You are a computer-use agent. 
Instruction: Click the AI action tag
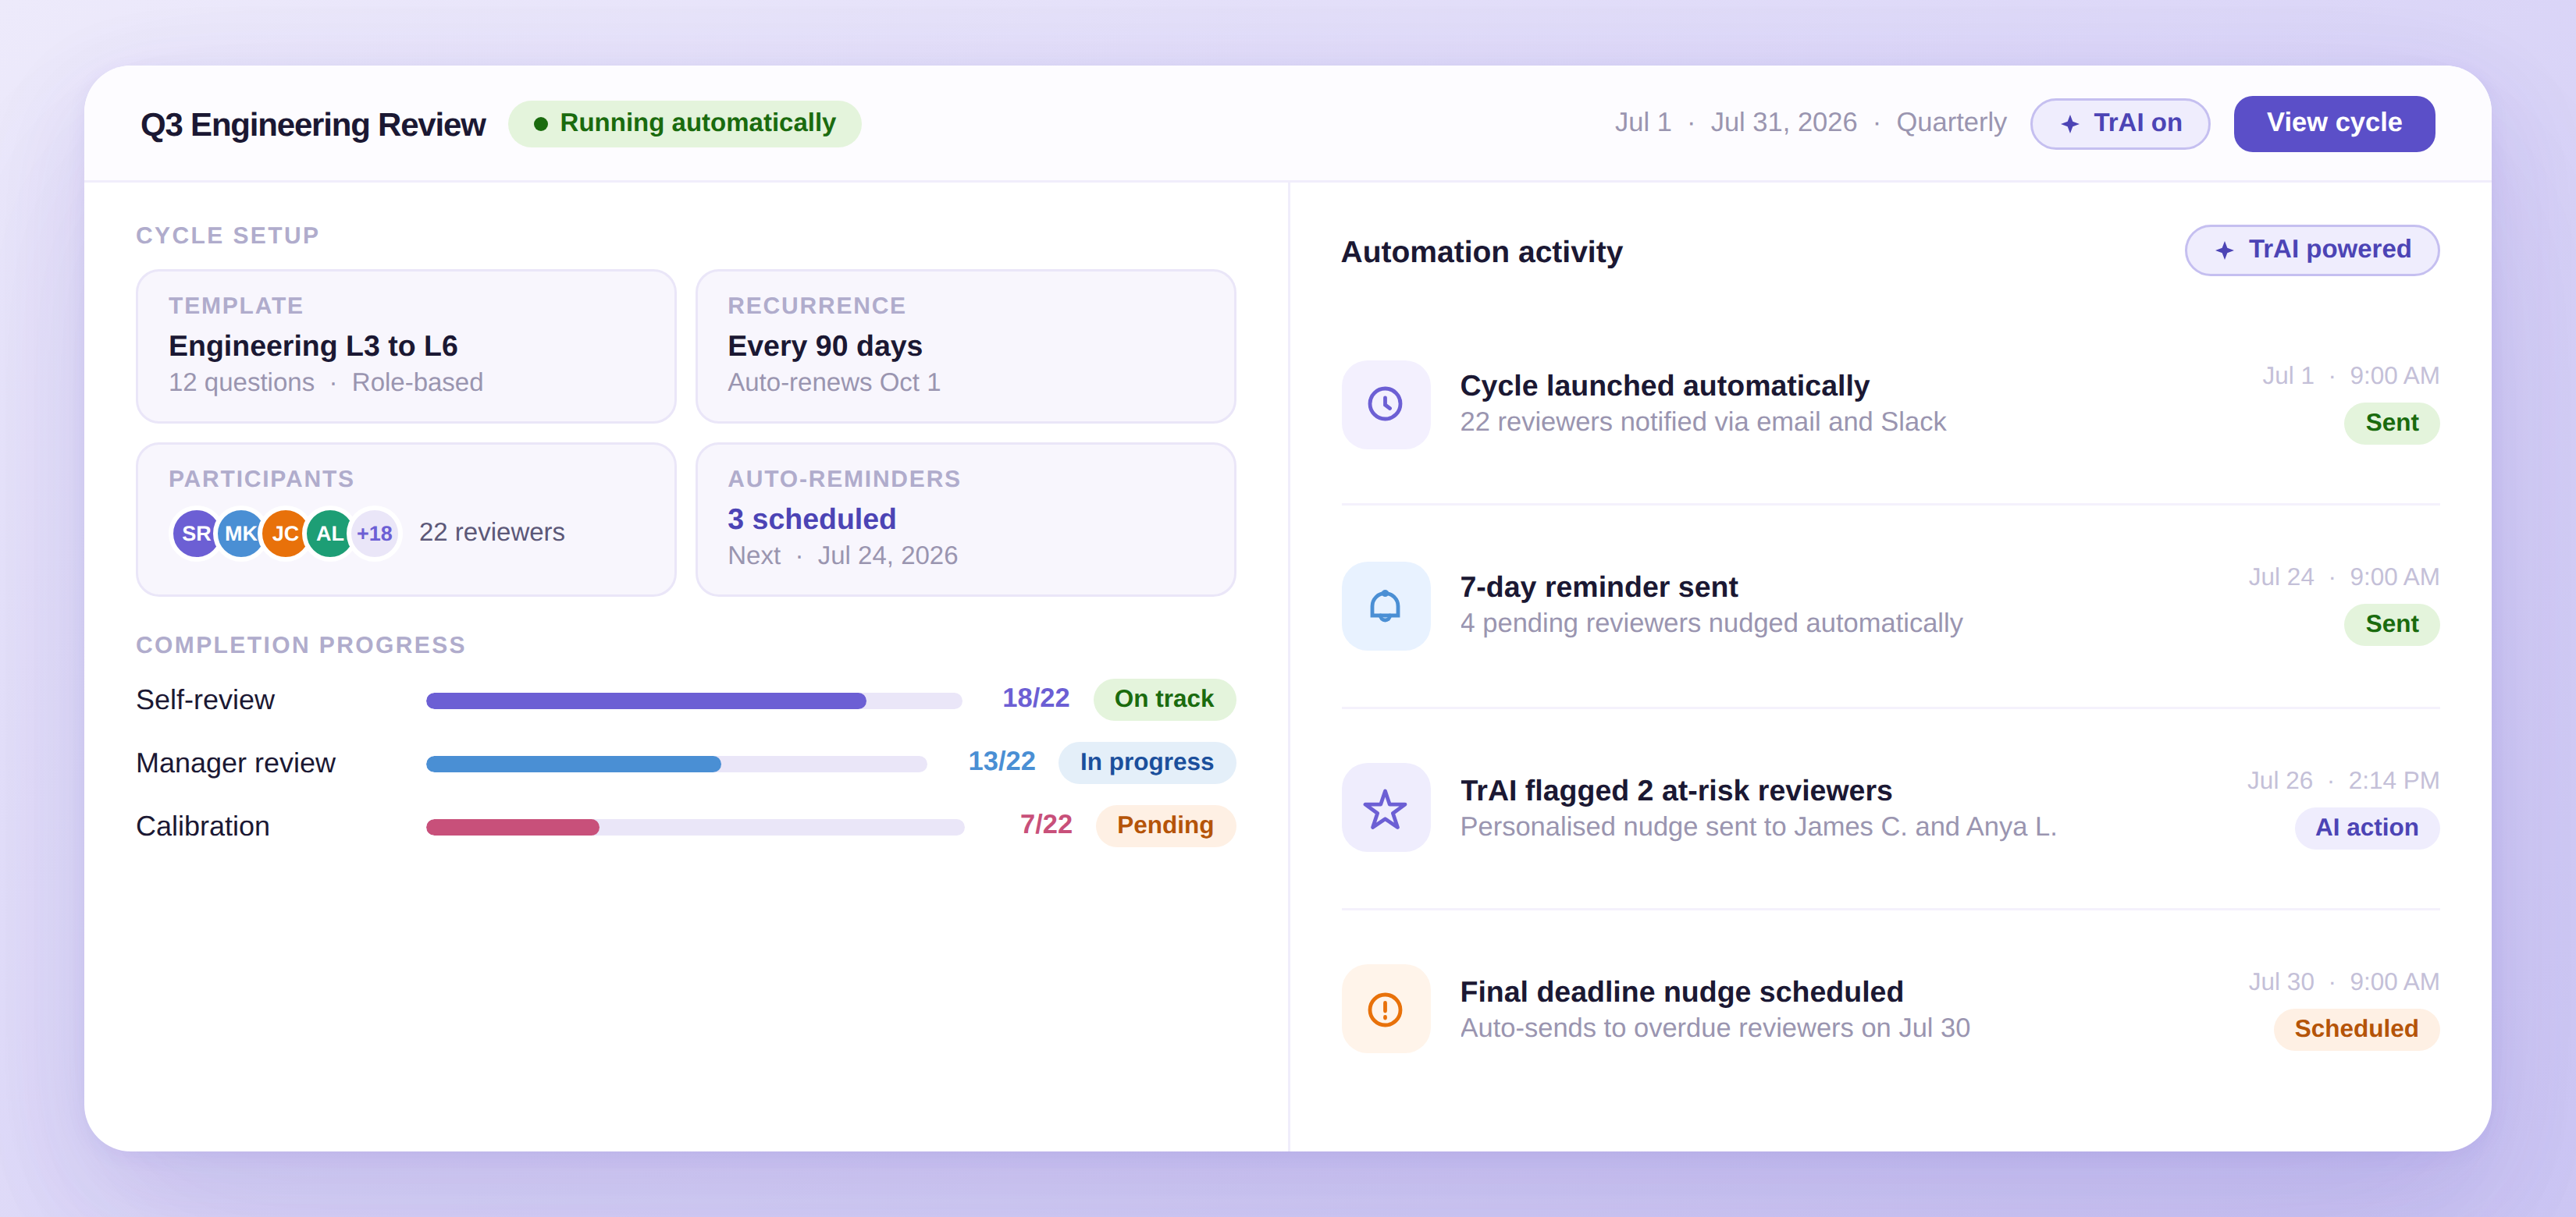click(x=2366, y=827)
